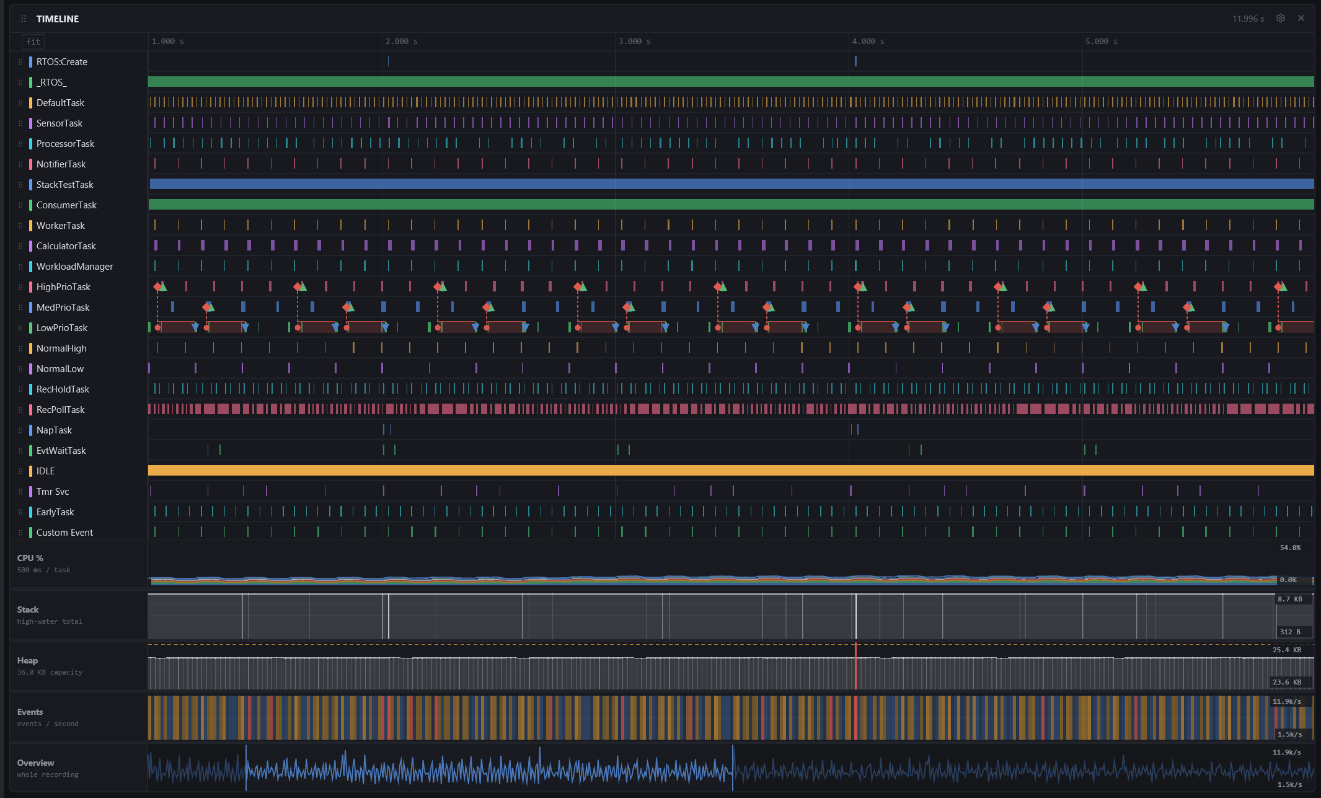Click the RTOS:Create blue color swatch
This screenshot has width=1321, height=798.
[30, 62]
